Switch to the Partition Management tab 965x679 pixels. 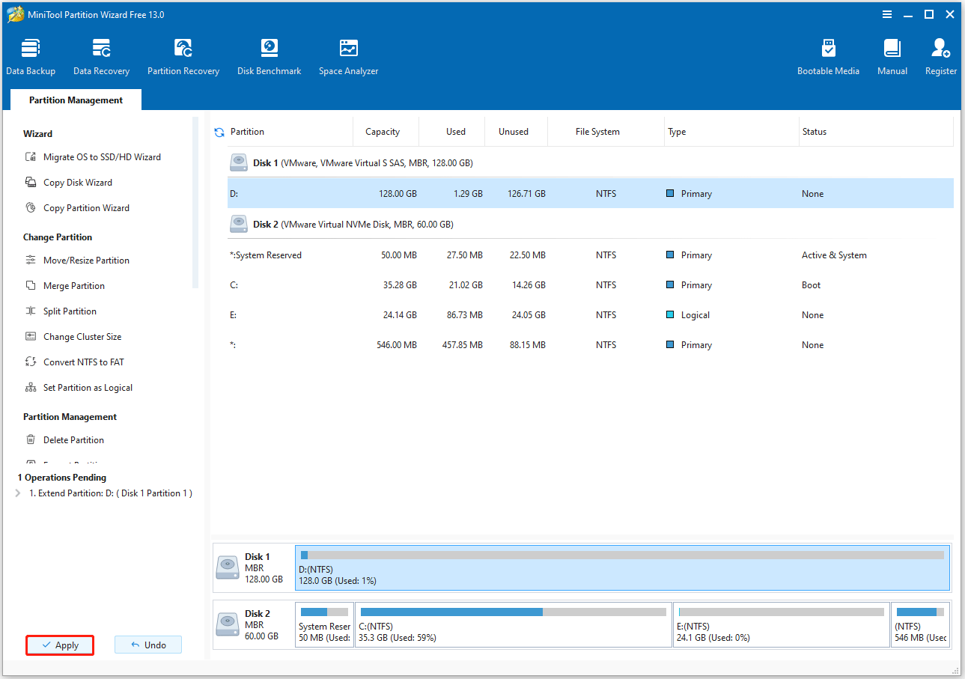pyautogui.click(x=75, y=99)
